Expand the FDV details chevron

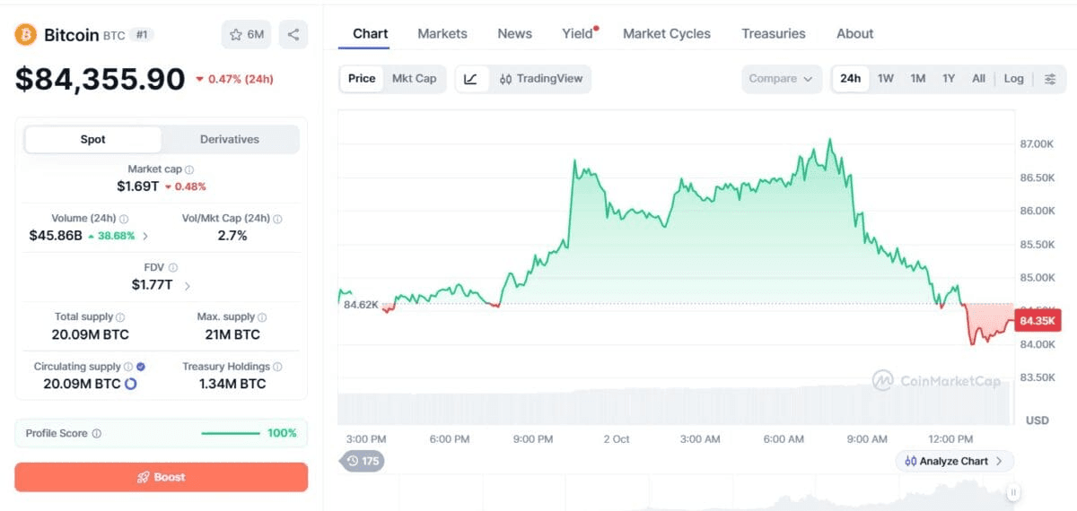[188, 286]
